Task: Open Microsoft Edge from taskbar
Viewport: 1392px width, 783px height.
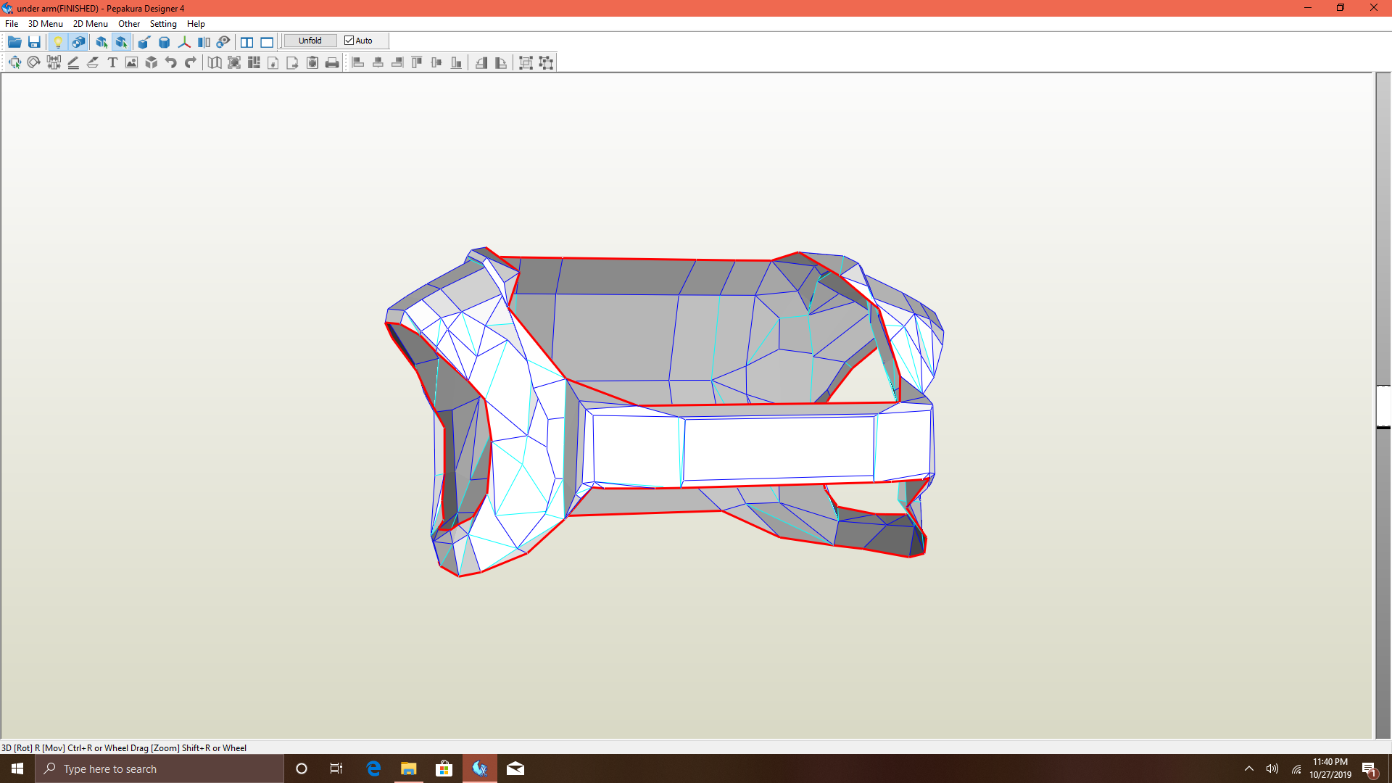Action: pyautogui.click(x=373, y=768)
